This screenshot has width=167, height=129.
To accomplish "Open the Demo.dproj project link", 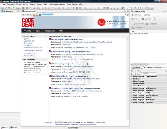I will click(x=57, y=39).
